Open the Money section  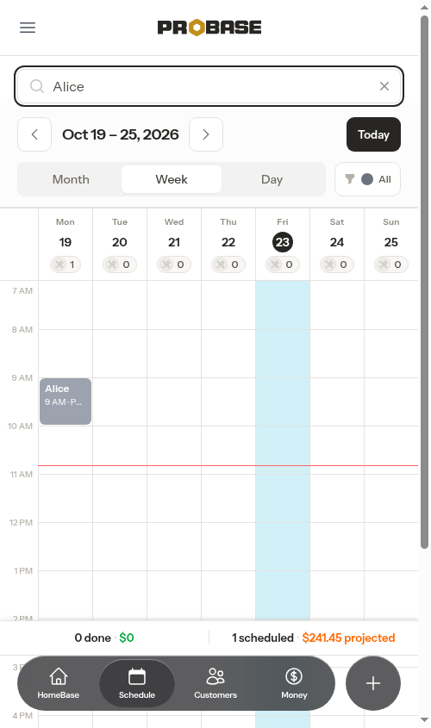(294, 683)
